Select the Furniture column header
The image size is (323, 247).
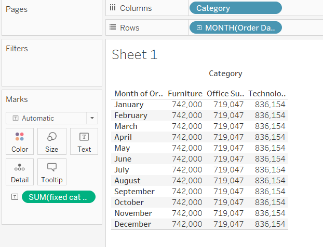pos(185,94)
